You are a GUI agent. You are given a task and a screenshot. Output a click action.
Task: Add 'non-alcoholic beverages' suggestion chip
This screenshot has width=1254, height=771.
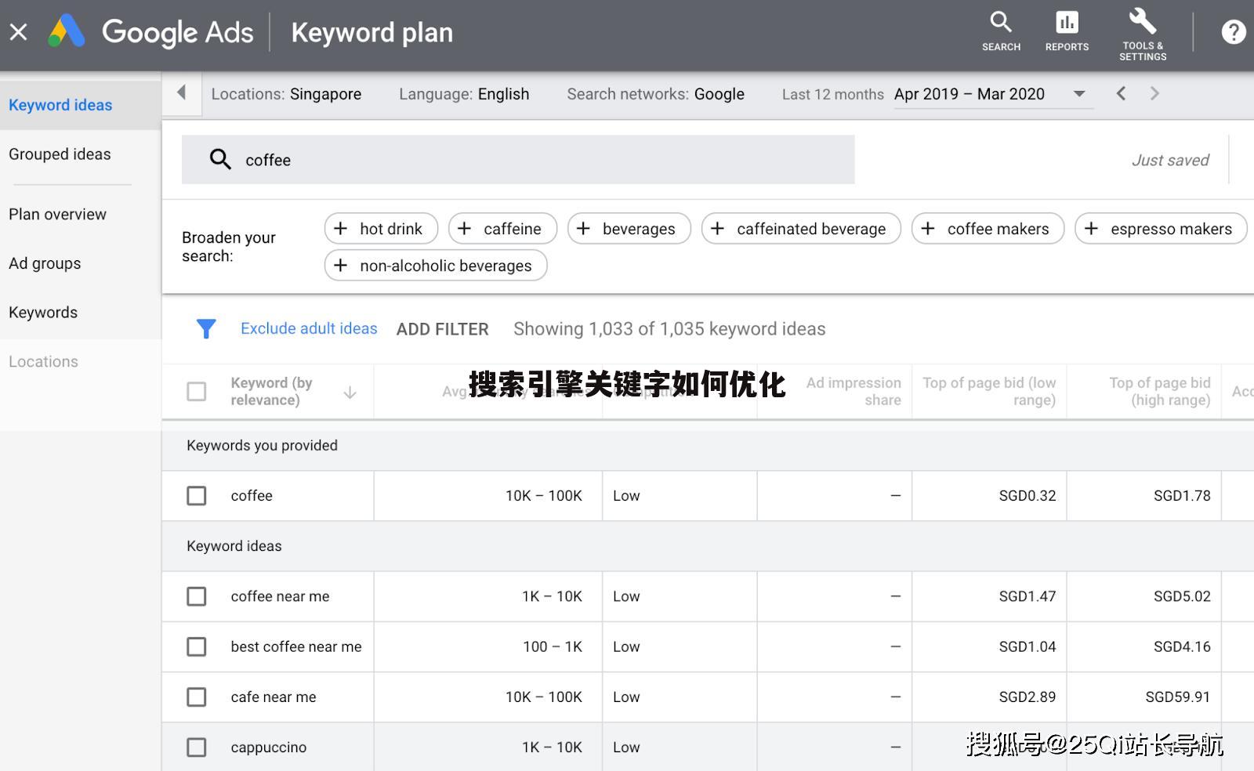(x=436, y=266)
